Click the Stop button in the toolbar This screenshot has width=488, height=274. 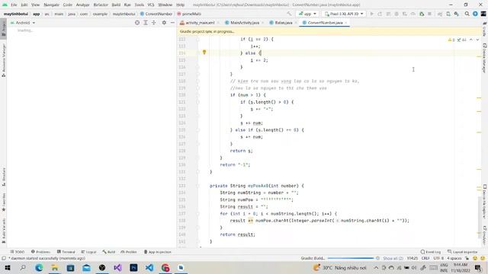coord(429,14)
